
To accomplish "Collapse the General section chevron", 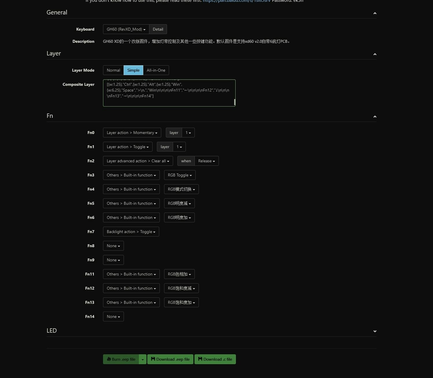I will [x=375, y=13].
